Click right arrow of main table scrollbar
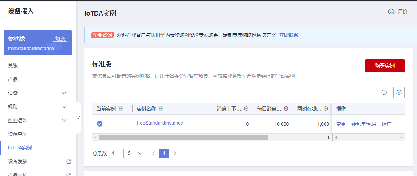The width and height of the screenshot is (417, 176). pos(329,137)
